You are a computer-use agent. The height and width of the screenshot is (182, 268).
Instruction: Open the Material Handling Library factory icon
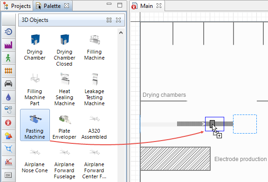point(8,45)
